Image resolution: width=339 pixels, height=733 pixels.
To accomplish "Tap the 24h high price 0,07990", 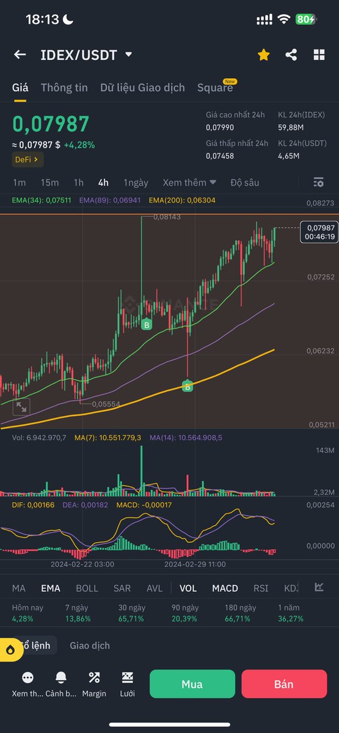I will (221, 128).
